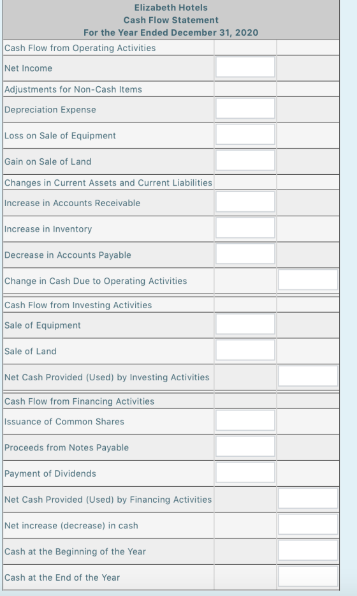Focus the Loss on Sale of Equipment field
The height and width of the screenshot is (596, 357).
pos(245,135)
